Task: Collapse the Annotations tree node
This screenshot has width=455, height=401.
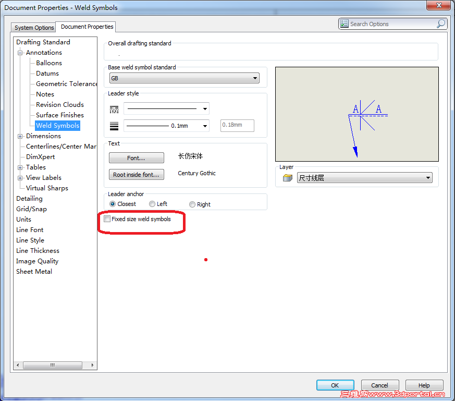Action: pyautogui.click(x=20, y=53)
